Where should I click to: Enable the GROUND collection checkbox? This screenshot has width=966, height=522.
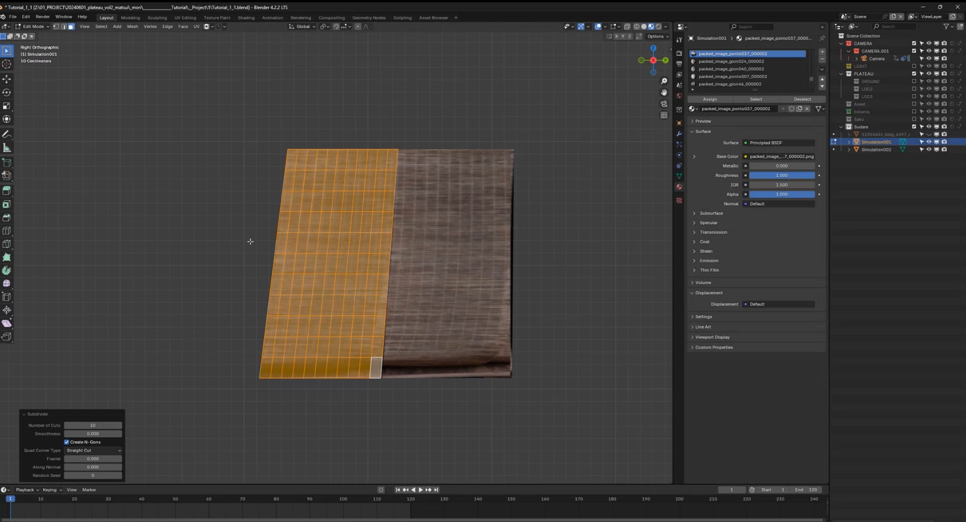coord(914,81)
